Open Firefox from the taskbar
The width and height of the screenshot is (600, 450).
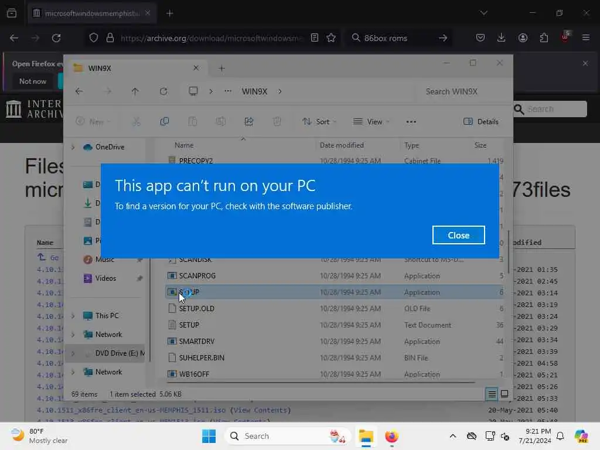[392, 436]
